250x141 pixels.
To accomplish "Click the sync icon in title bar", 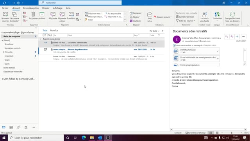I will click(x=4, y=3).
